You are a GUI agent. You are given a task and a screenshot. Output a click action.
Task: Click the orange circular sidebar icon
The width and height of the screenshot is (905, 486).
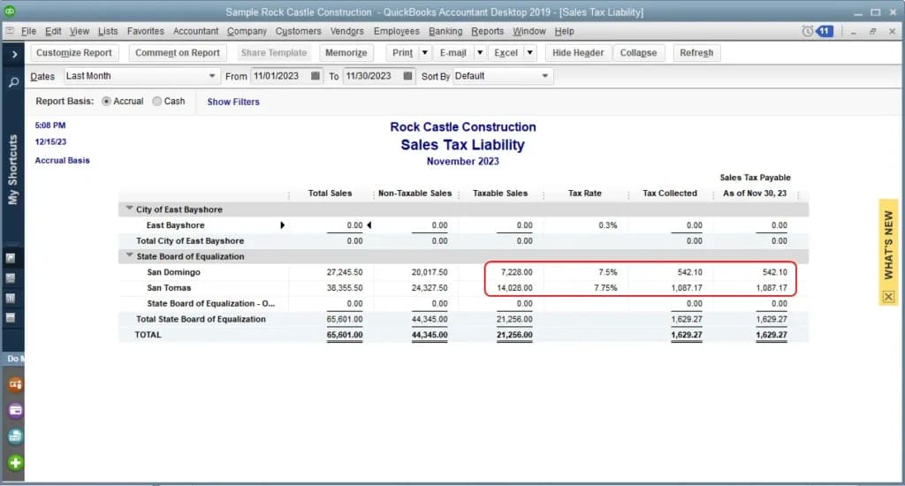pos(16,384)
